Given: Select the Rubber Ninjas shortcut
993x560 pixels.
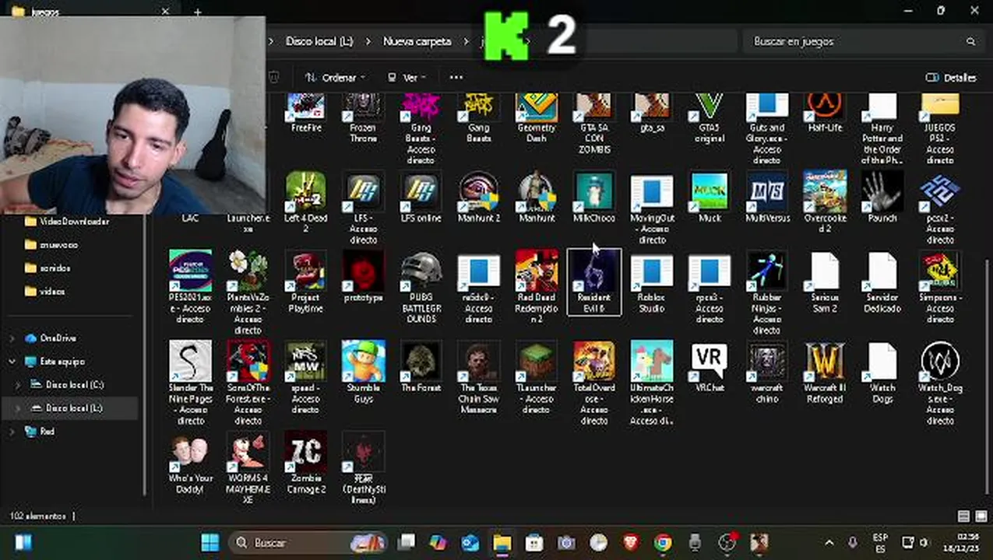Looking at the screenshot, I should click(766, 292).
